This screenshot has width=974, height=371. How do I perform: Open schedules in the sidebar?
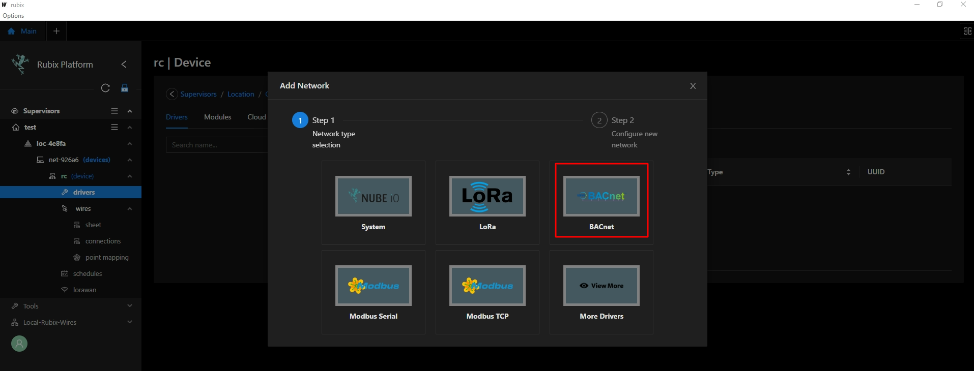[88, 273]
